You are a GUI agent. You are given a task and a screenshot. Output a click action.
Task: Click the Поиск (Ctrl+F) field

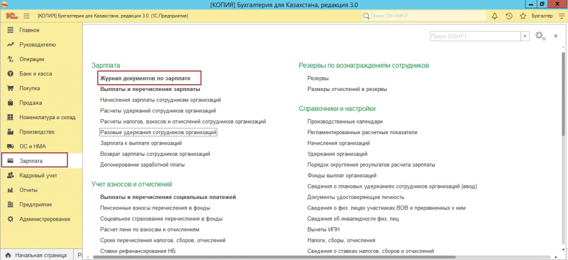pos(475,36)
